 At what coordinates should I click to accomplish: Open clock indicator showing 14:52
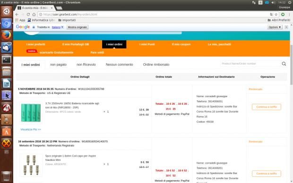pyautogui.click(x=282, y=2)
